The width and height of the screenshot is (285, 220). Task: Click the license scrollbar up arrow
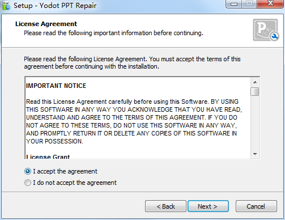coord(255,82)
